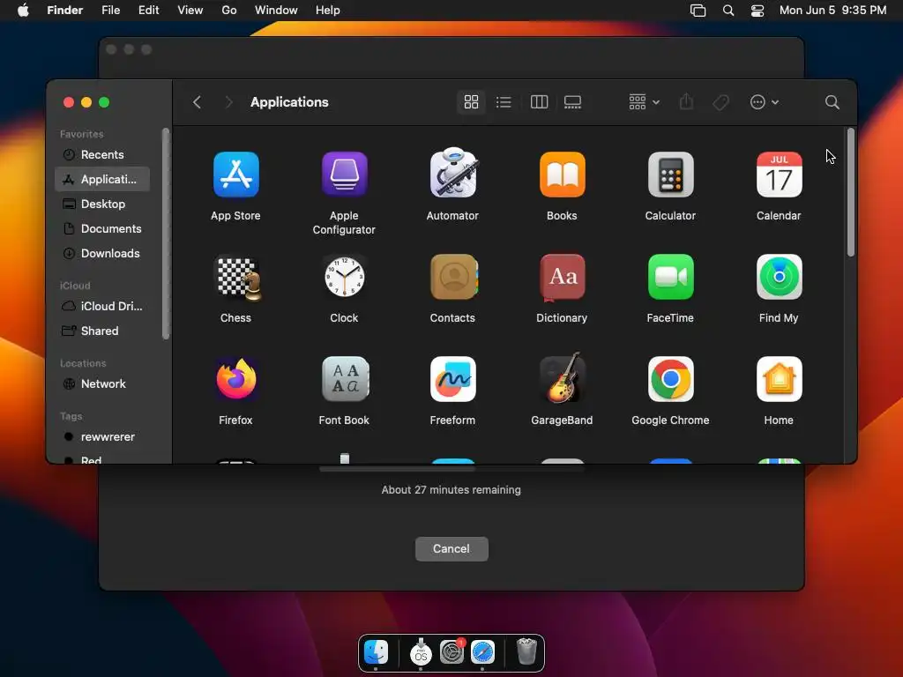Select Applications in the sidebar

[x=102, y=179]
